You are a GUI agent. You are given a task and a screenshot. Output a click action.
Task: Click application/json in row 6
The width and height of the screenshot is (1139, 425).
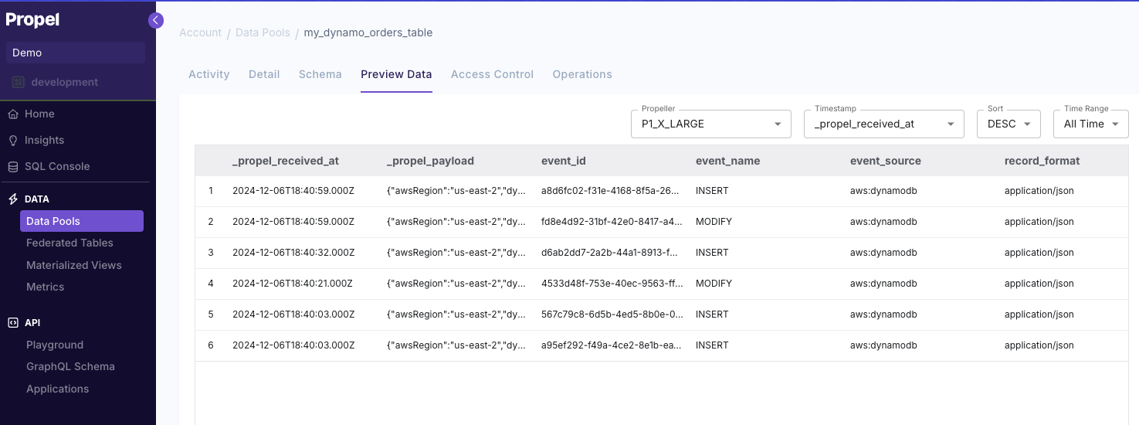pyautogui.click(x=1039, y=345)
